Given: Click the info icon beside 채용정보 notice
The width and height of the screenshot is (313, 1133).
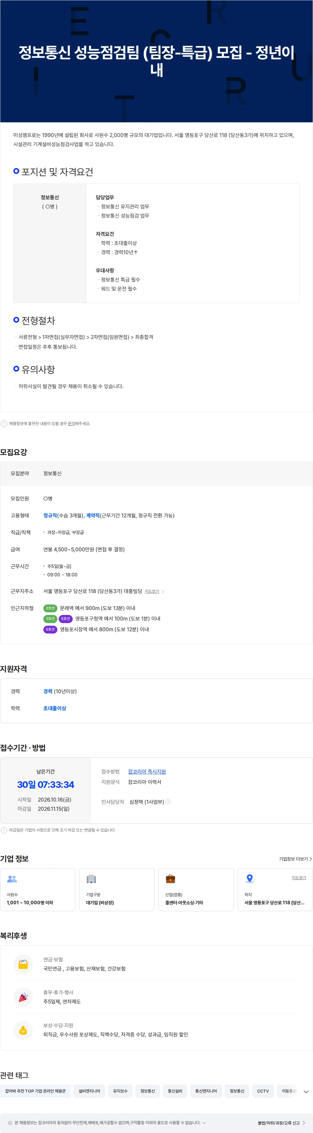Looking at the screenshot, I should 4,423.
